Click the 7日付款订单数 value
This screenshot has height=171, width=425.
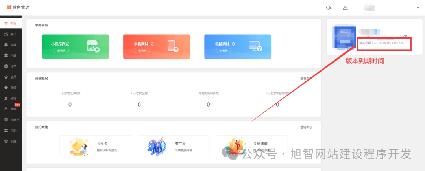click(x=70, y=105)
